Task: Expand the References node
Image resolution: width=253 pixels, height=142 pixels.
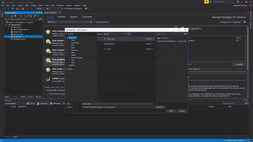Action: pyautogui.click(x=8, y=27)
